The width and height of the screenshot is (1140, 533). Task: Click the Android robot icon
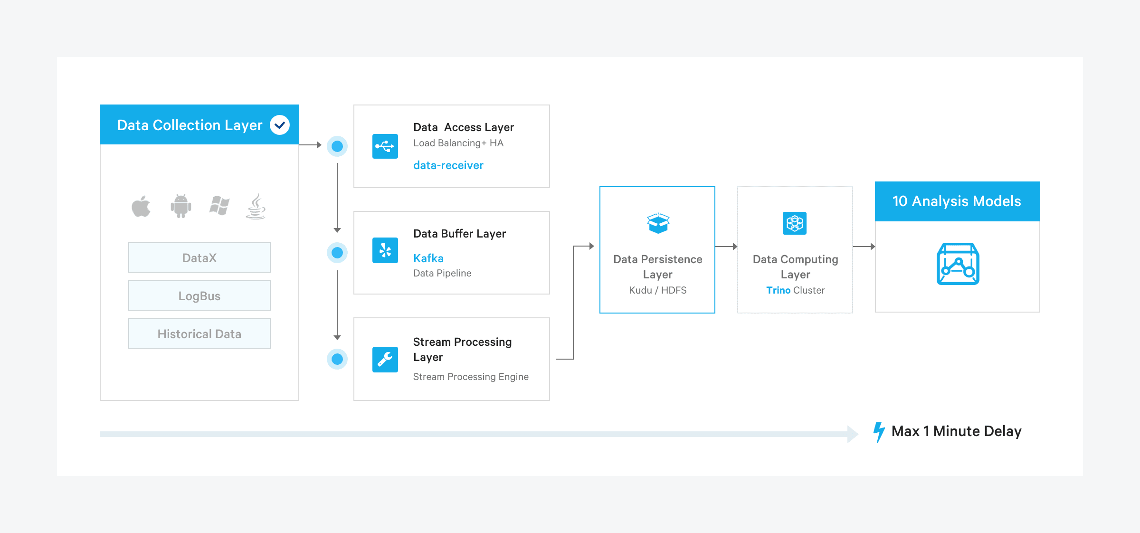point(180,206)
